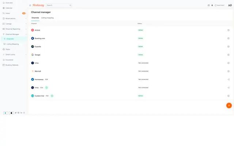Click Active status badge for Expedia
The height and width of the screenshot is (146, 234).
tap(140, 46)
